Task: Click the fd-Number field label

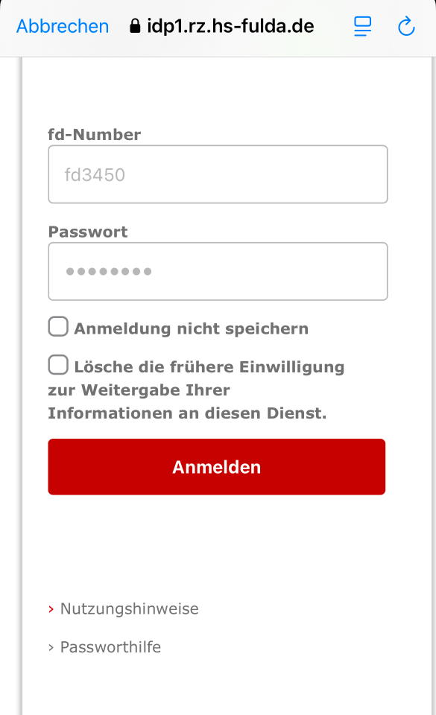Action: pyautogui.click(x=95, y=135)
